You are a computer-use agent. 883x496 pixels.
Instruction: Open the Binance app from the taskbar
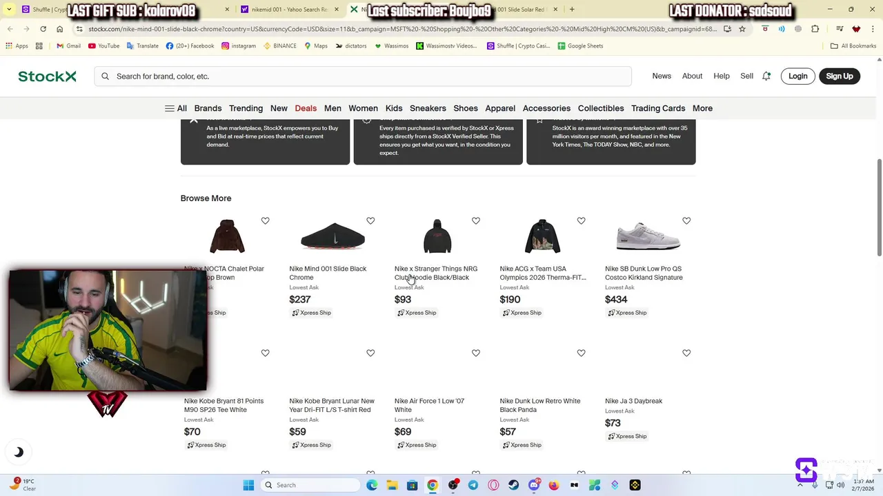pos(635,485)
